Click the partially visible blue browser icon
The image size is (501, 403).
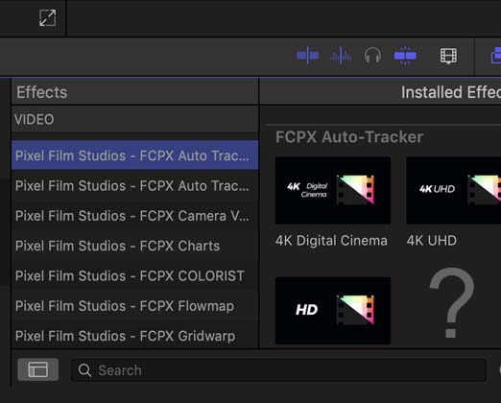point(496,56)
